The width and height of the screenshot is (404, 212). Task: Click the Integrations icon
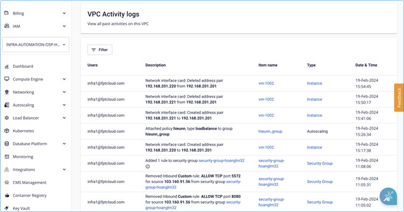[x=6, y=169]
